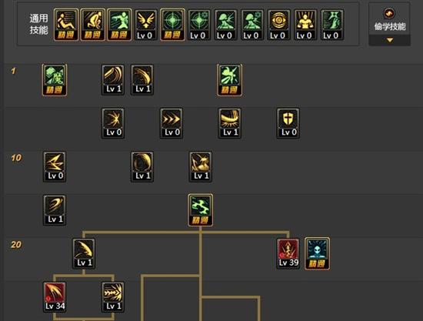Select the red slash skill at Lv 34
This screenshot has height=321, width=423.
pyautogui.click(x=55, y=297)
